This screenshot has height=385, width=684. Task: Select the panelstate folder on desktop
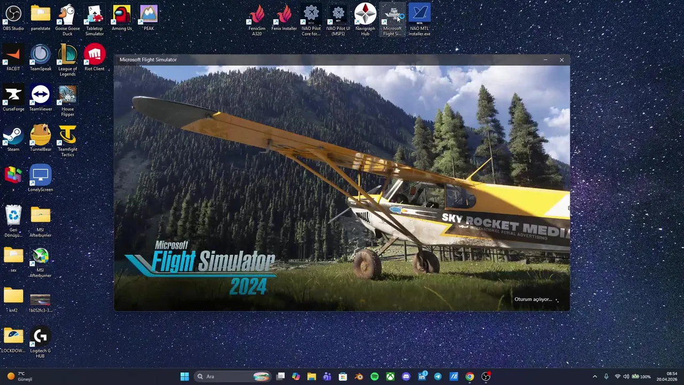[41, 17]
